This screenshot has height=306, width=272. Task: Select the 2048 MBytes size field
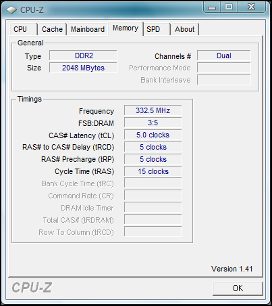(x=83, y=68)
